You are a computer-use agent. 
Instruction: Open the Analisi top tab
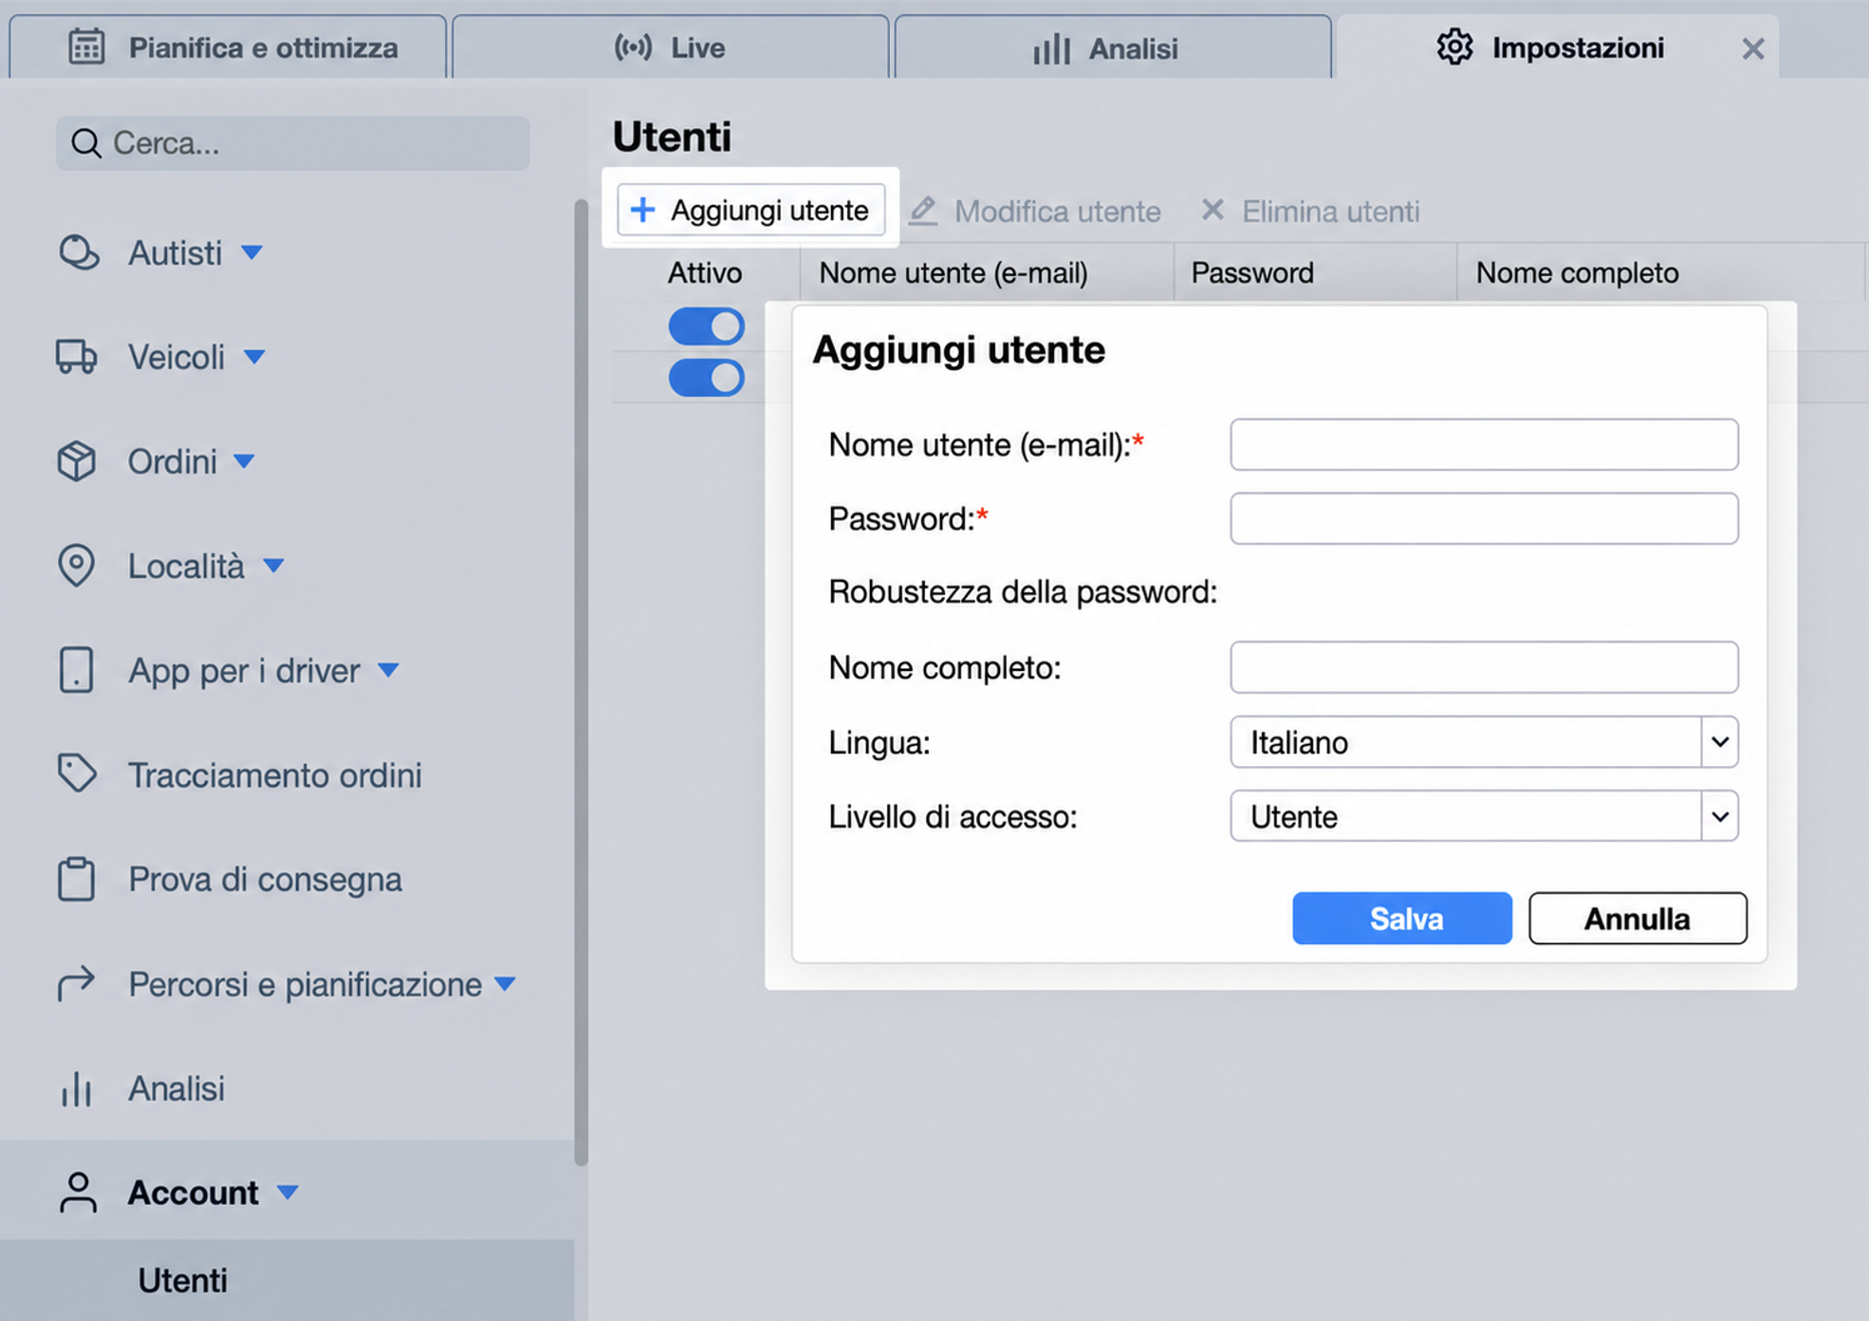(x=1113, y=47)
